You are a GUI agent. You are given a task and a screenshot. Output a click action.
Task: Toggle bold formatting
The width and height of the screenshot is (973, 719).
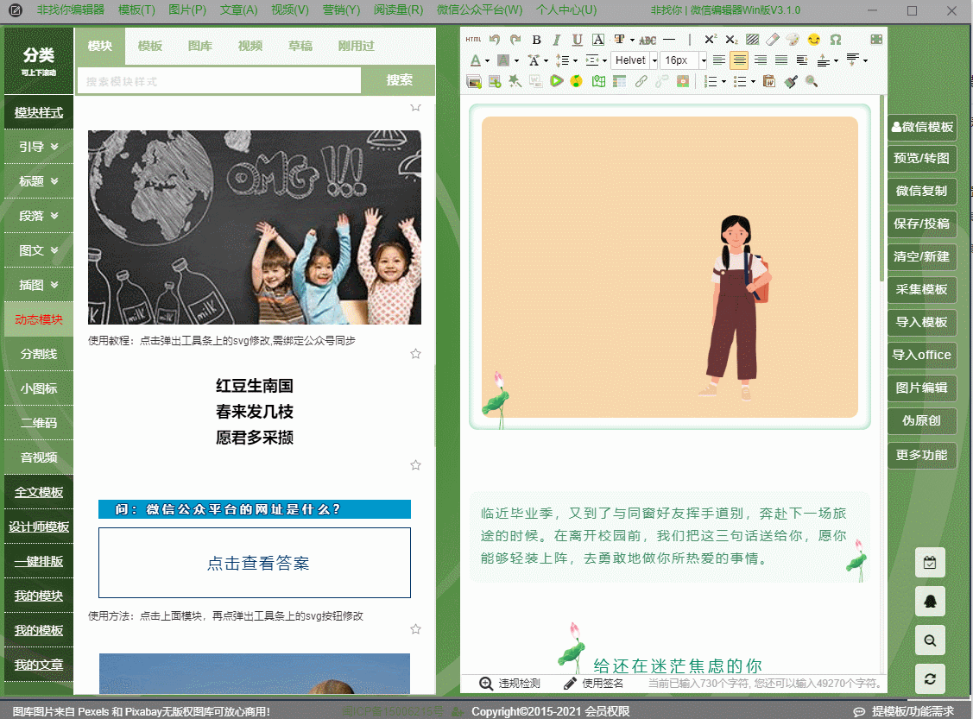(x=536, y=40)
